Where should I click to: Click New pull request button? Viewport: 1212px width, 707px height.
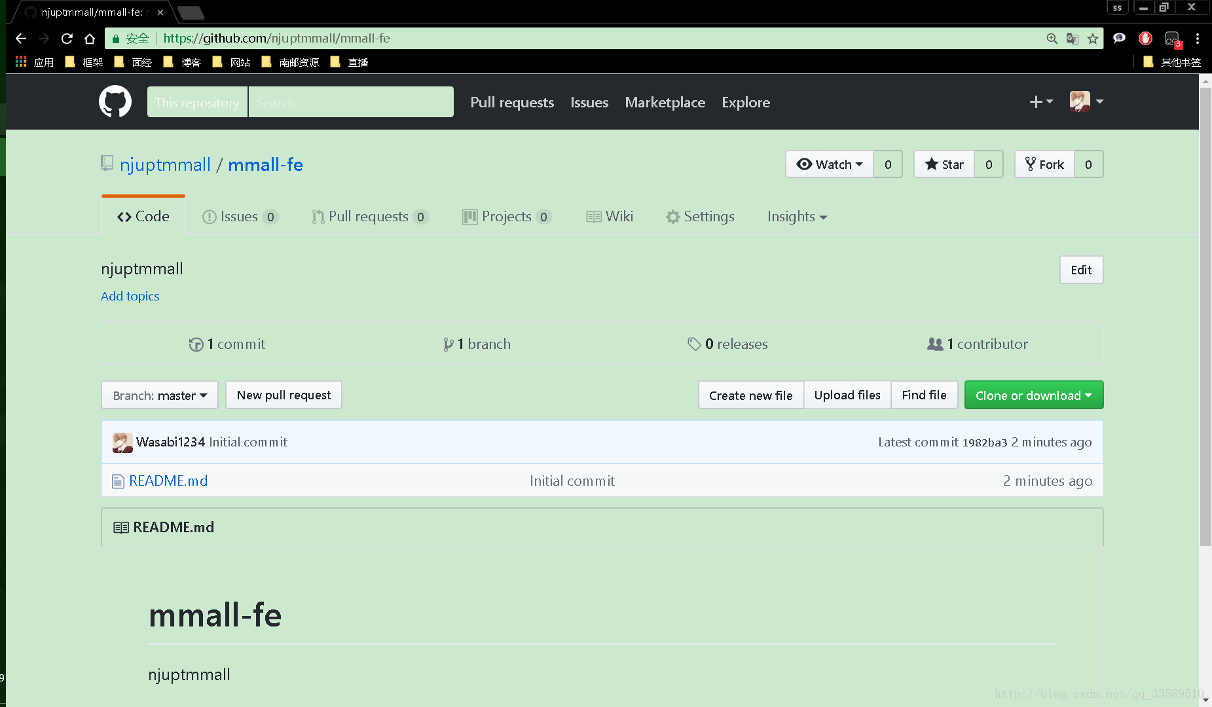[284, 395]
